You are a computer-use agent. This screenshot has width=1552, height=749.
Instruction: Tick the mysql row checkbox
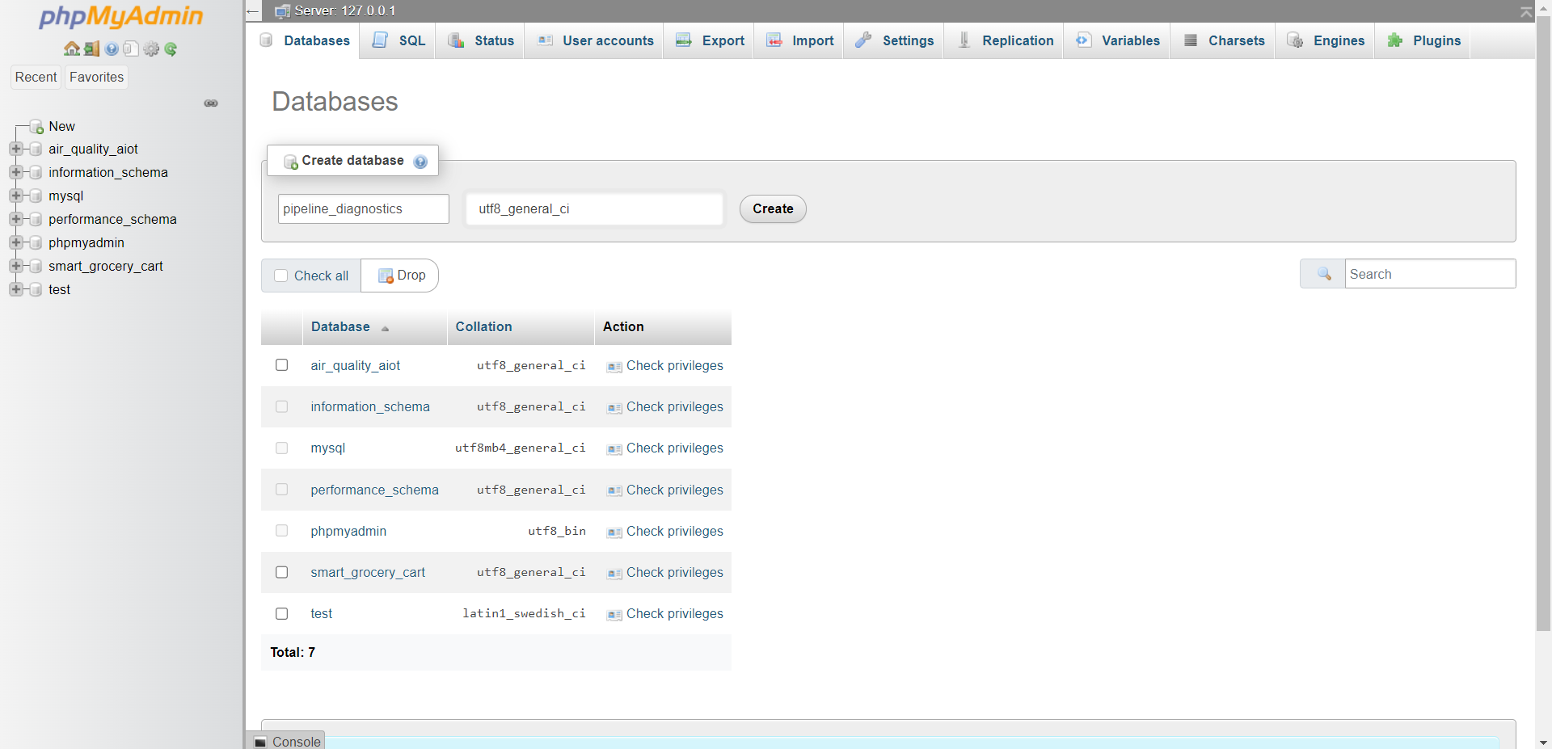tap(281, 448)
